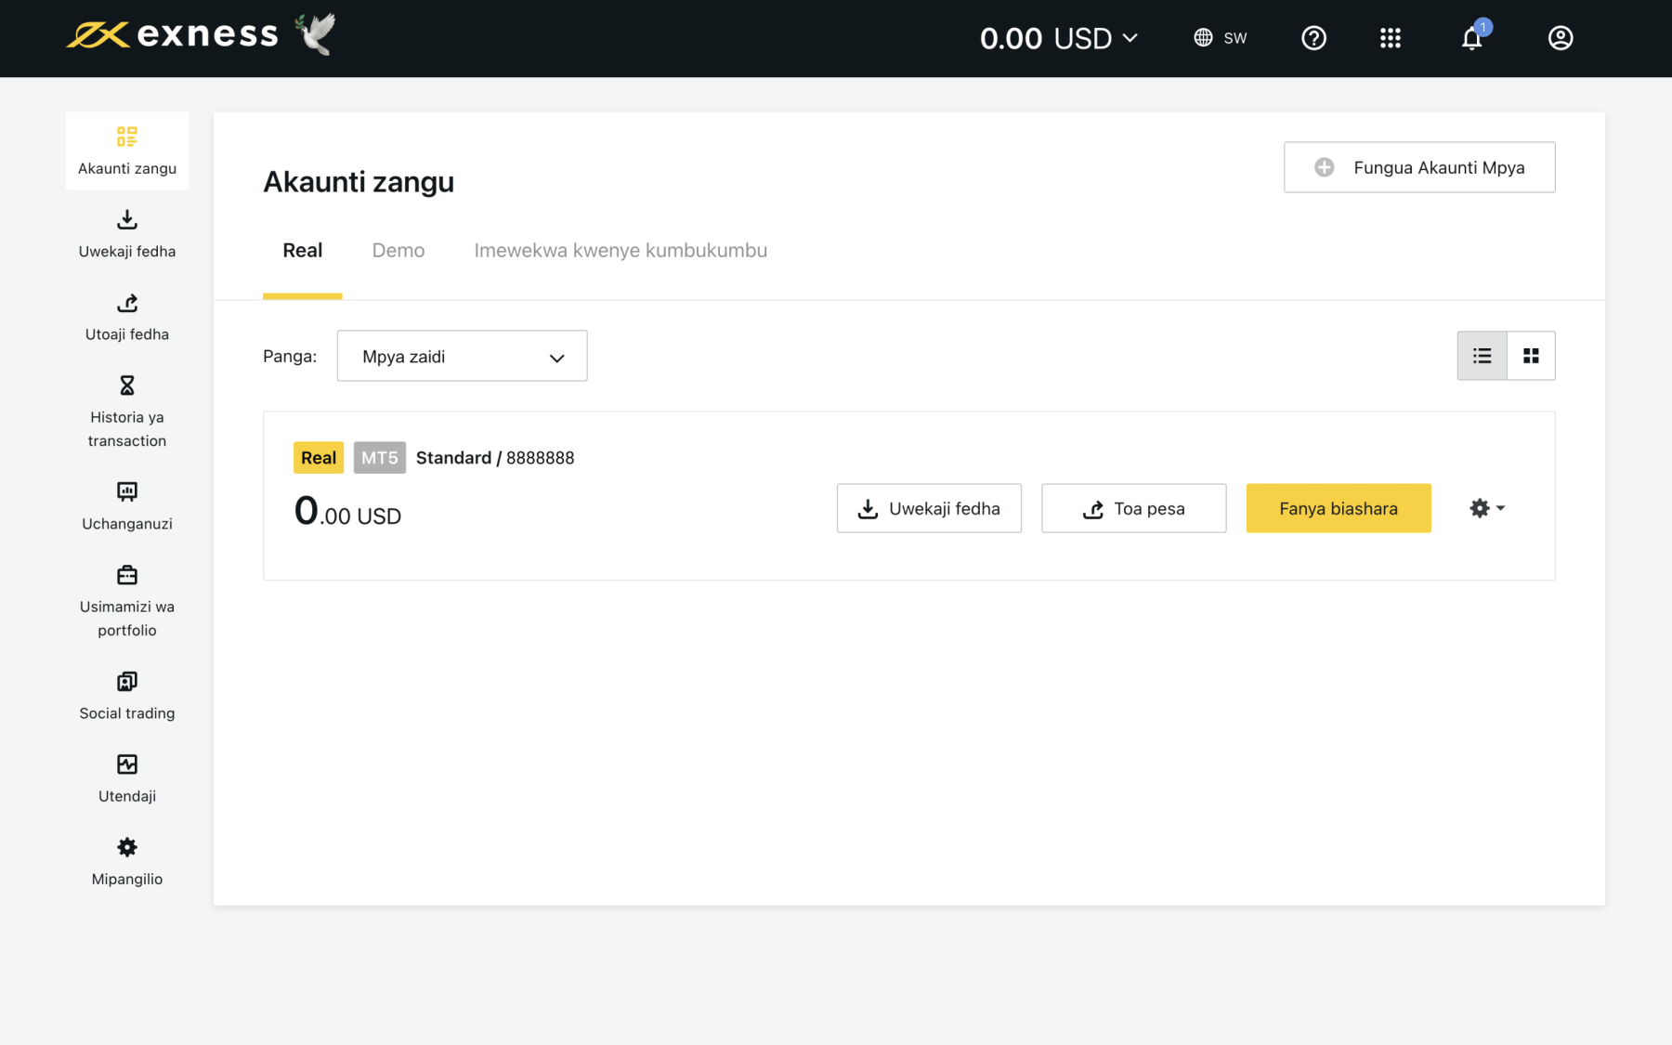Open Uchanganuzi in sidebar

(127, 506)
